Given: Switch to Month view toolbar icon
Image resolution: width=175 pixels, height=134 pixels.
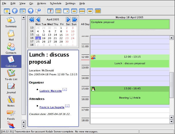Looking at the screenshot, I should click(98, 11).
